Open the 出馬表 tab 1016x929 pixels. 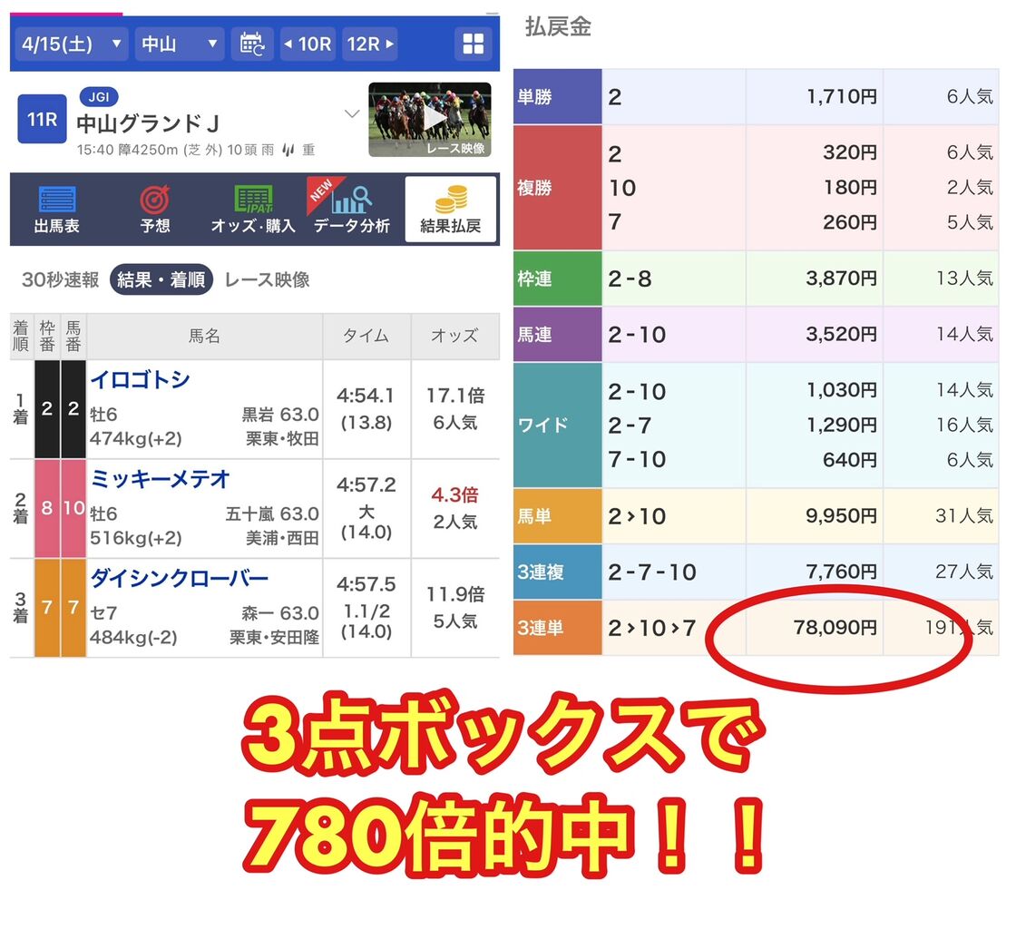tap(57, 210)
